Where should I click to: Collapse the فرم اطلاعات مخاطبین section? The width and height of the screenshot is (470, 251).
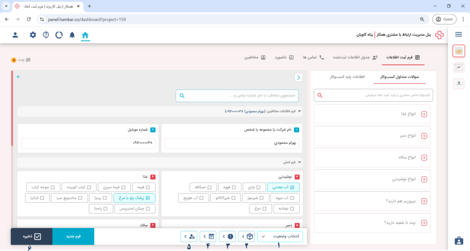pos(299,111)
